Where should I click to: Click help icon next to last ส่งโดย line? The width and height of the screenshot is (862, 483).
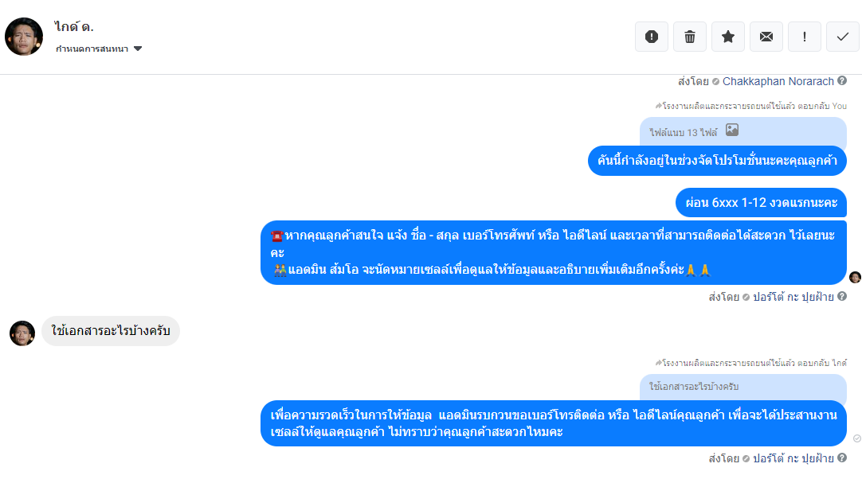click(841, 458)
